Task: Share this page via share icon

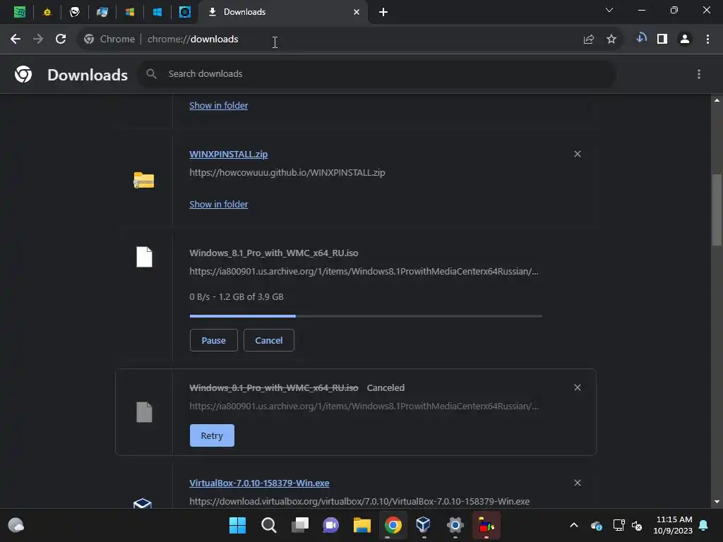Action: [x=588, y=40]
